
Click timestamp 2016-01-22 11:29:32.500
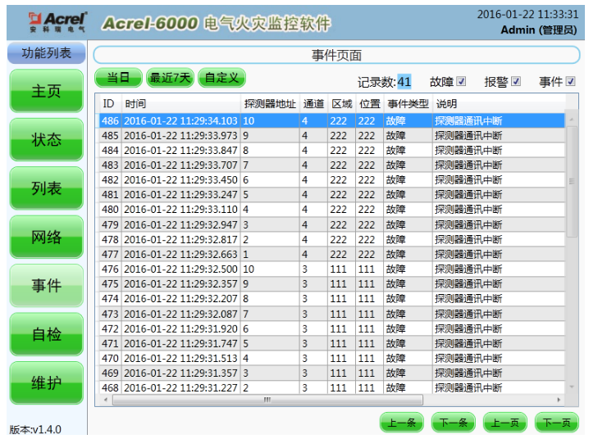tap(180, 269)
